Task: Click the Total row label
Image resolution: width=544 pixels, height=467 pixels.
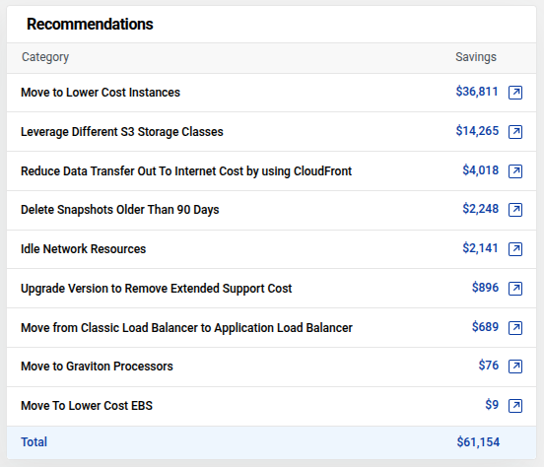Action: (34, 442)
